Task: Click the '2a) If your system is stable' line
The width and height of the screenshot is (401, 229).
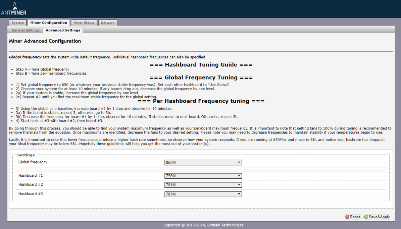Action: 78,93
